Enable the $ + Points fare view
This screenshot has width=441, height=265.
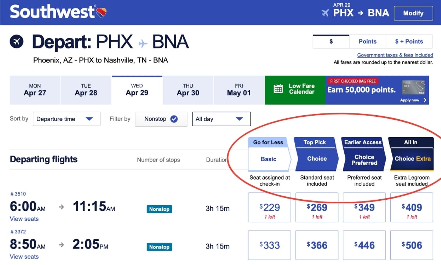pos(409,41)
